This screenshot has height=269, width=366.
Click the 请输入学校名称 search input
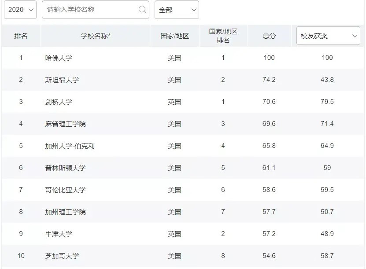coord(88,9)
